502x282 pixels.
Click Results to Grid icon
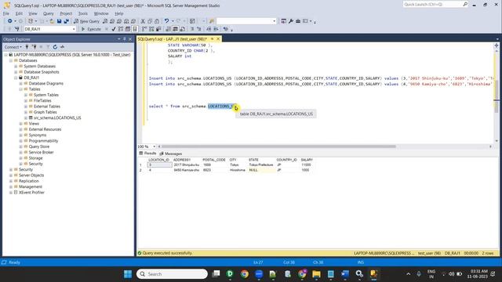176,29
